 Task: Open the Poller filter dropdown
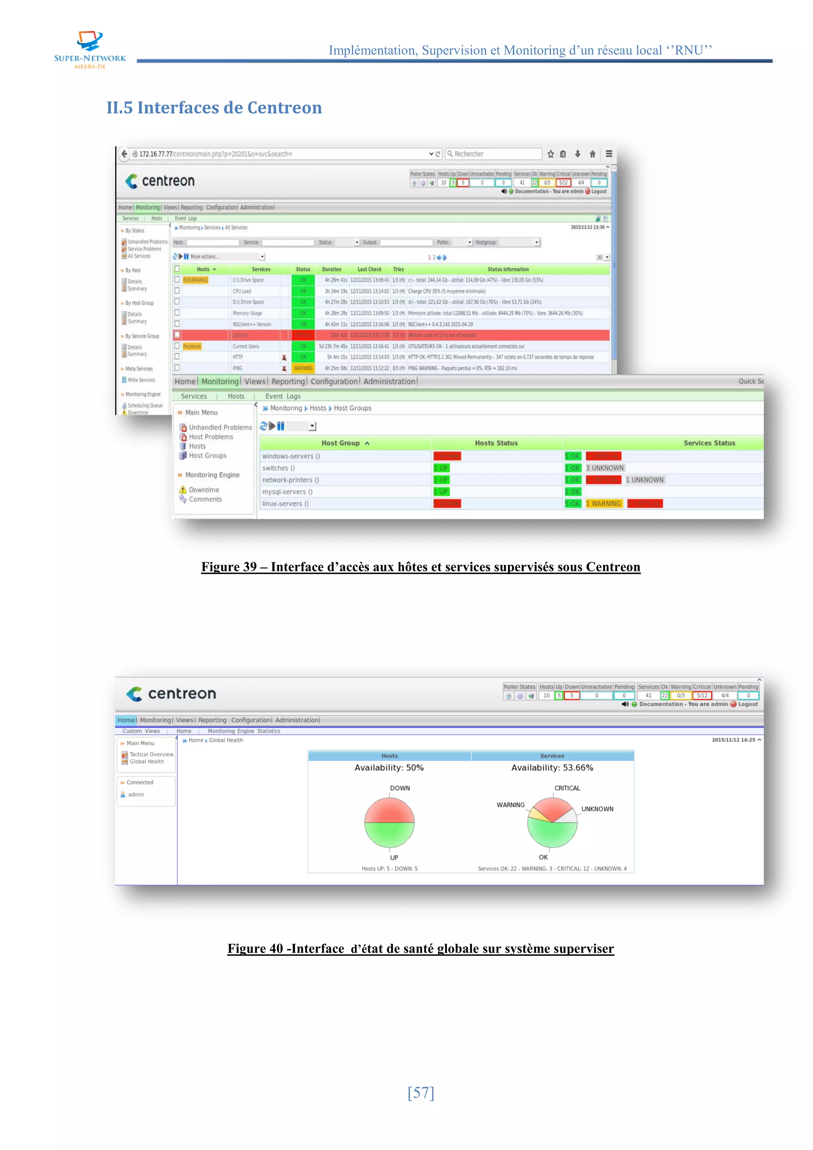point(462,242)
